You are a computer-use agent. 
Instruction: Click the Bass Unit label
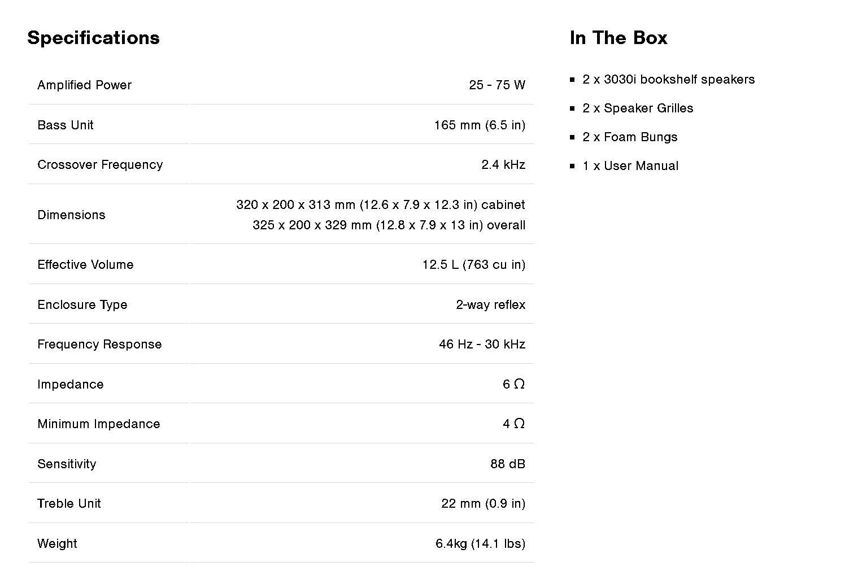[65, 125]
